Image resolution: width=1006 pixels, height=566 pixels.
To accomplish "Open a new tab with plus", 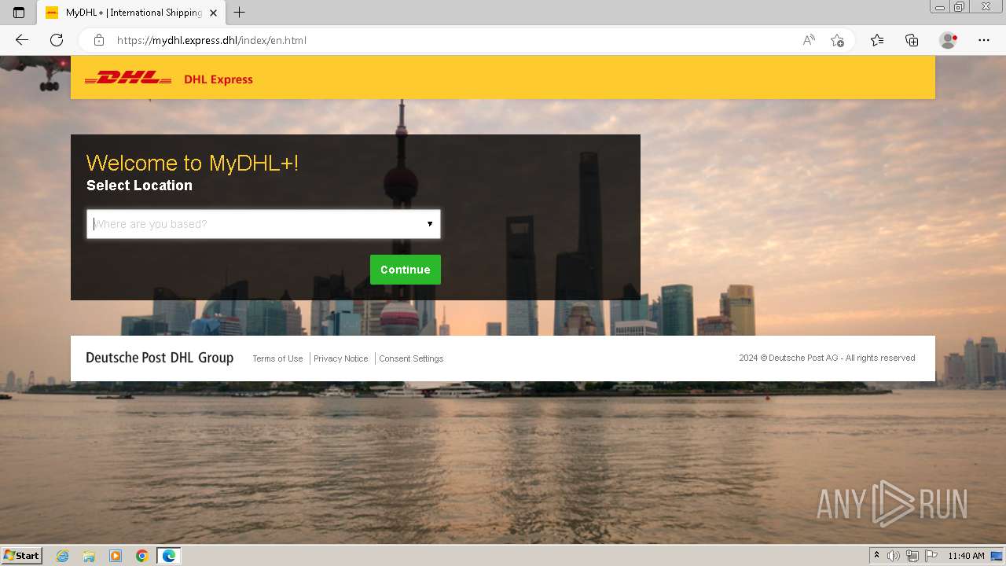I will tap(240, 13).
